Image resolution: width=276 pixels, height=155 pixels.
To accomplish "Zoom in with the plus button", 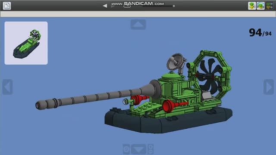I will [x=151, y=147].
